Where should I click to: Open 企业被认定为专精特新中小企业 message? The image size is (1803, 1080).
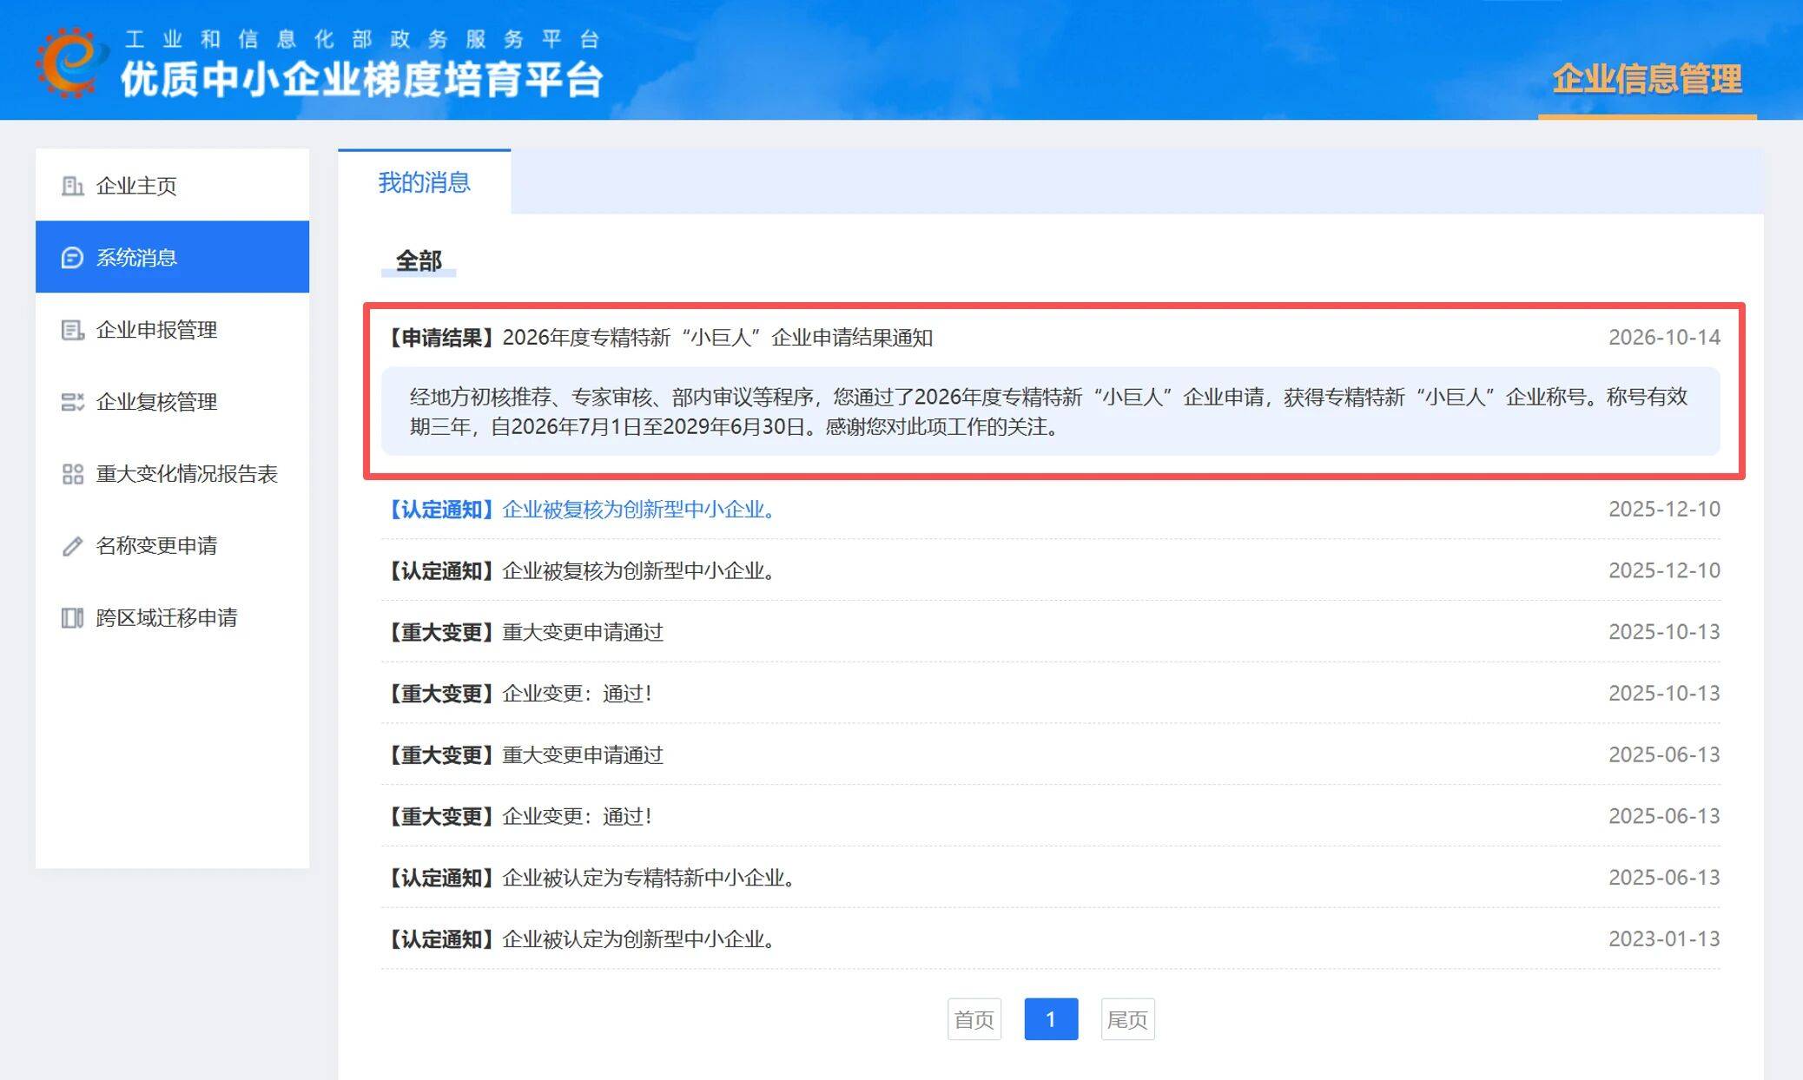click(590, 878)
